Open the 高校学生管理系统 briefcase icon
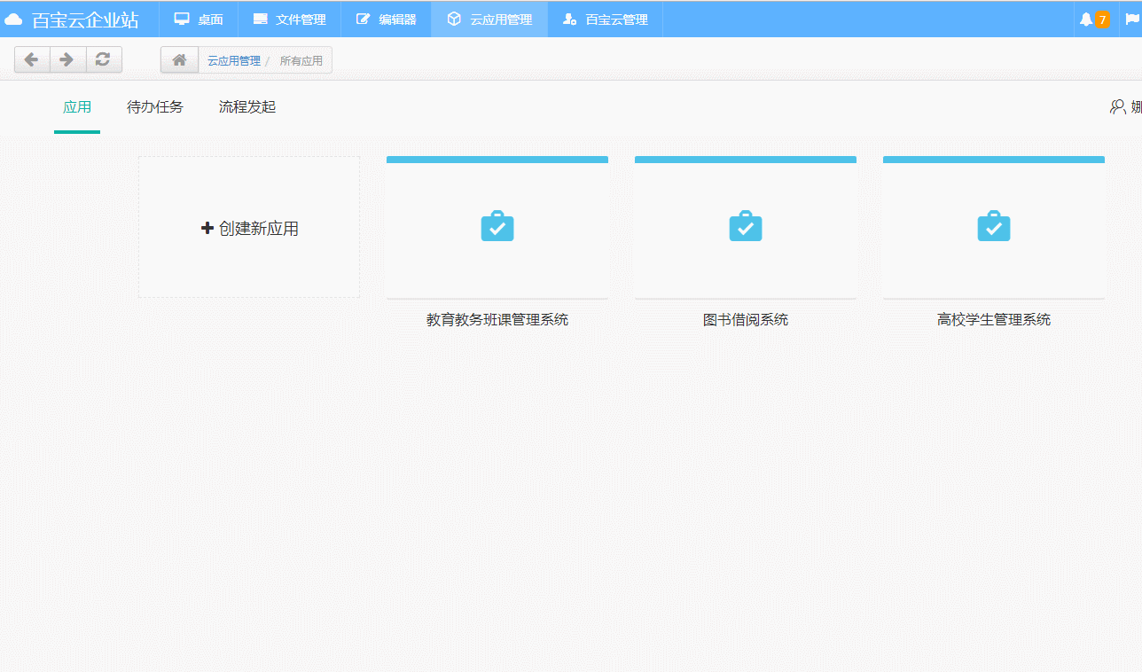1142x672 pixels. (993, 226)
